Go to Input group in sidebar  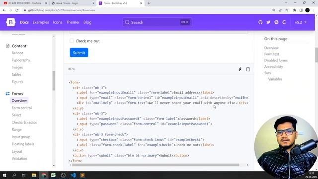pos(21,137)
